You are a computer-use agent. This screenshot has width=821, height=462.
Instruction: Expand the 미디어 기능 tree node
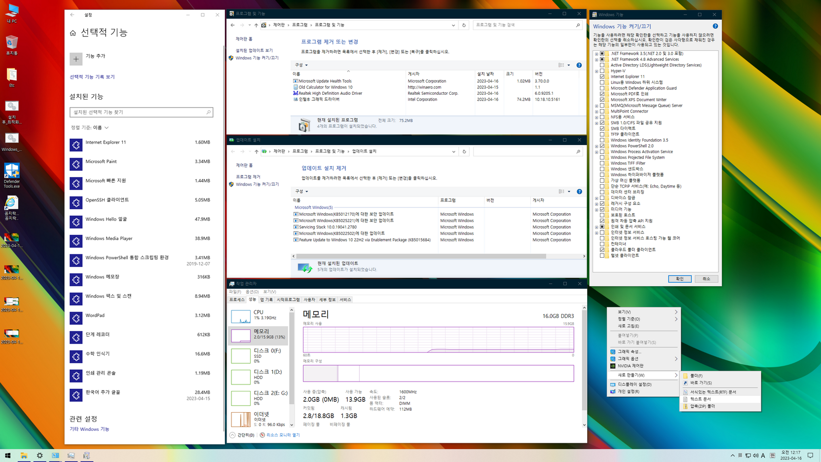[597, 210]
